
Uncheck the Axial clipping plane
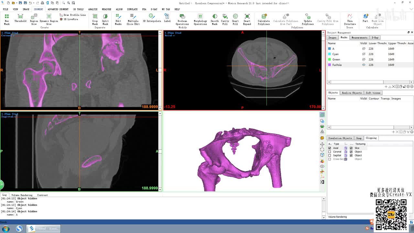click(x=330, y=148)
